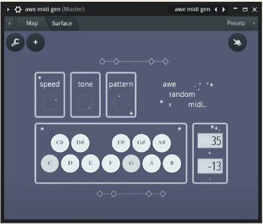Expand the small arrow left of Map tab
263x224 pixels.
[9, 23]
